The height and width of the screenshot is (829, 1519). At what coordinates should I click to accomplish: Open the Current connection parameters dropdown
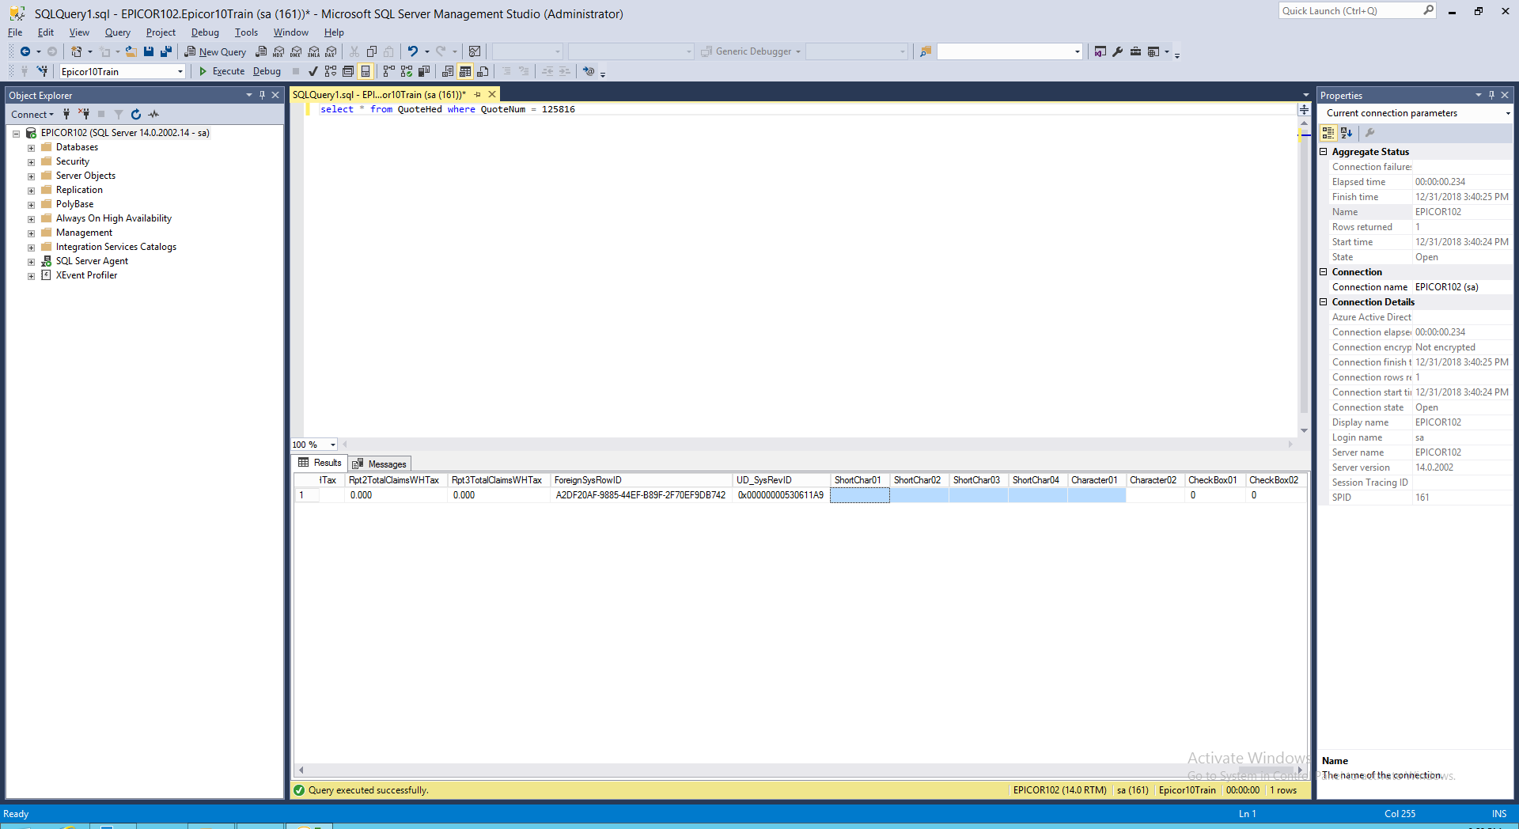click(x=1508, y=113)
